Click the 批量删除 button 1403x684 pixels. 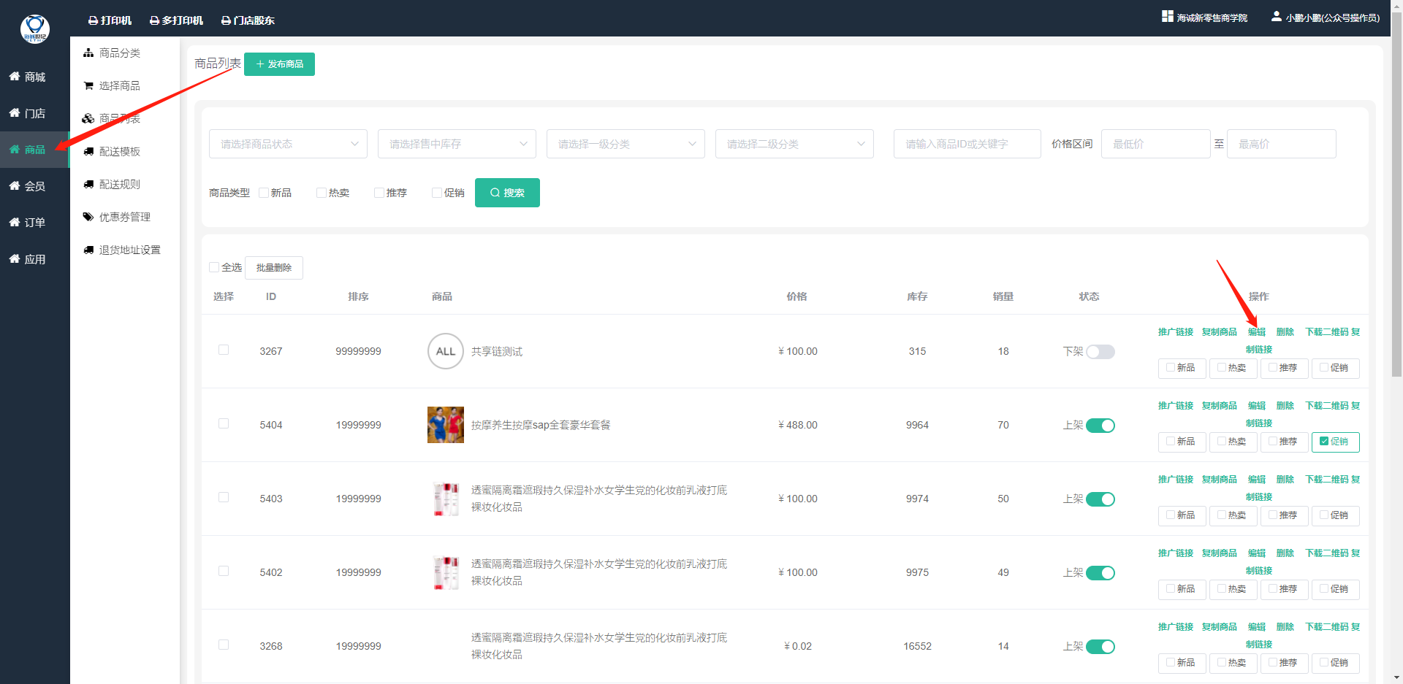tap(274, 268)
